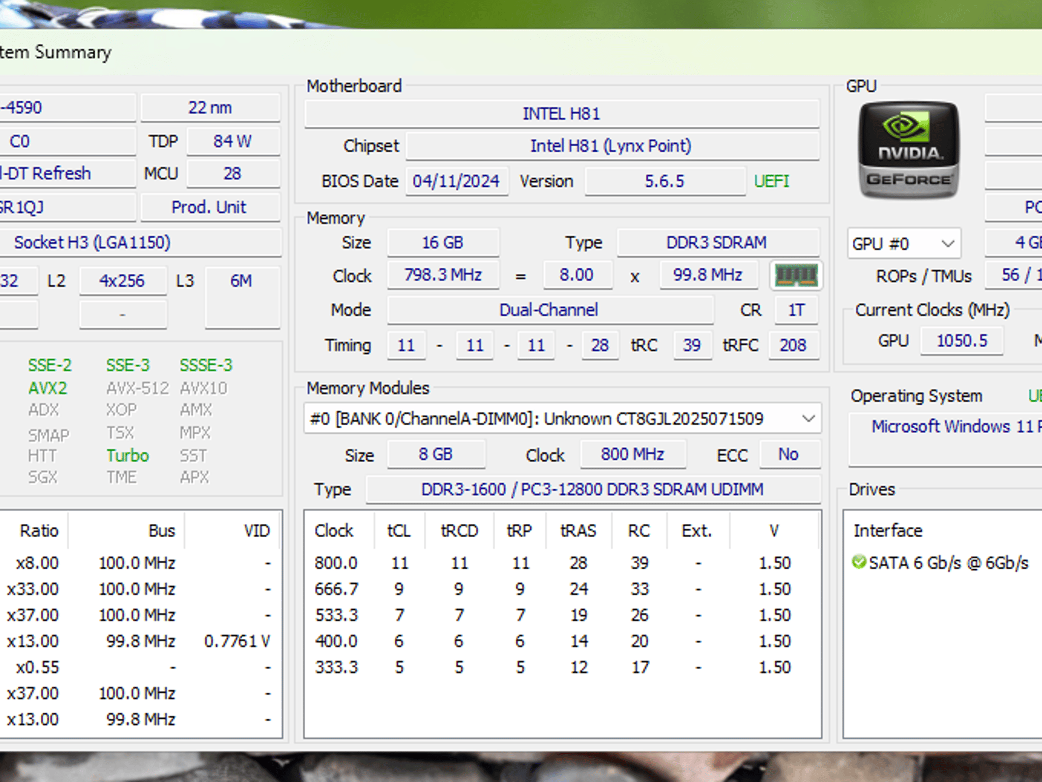Click the green memory module icon
The image size is (1042, 782).
pyautogui.click(x=796, y=275)
